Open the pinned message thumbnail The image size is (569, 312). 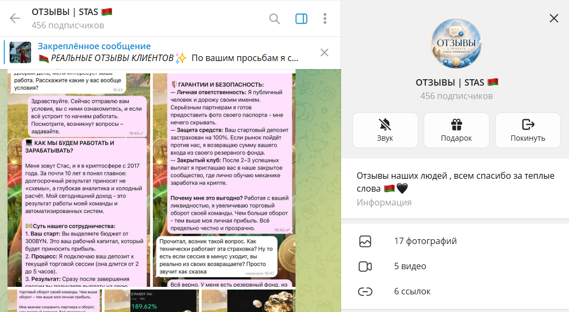[x=20, y=52]
